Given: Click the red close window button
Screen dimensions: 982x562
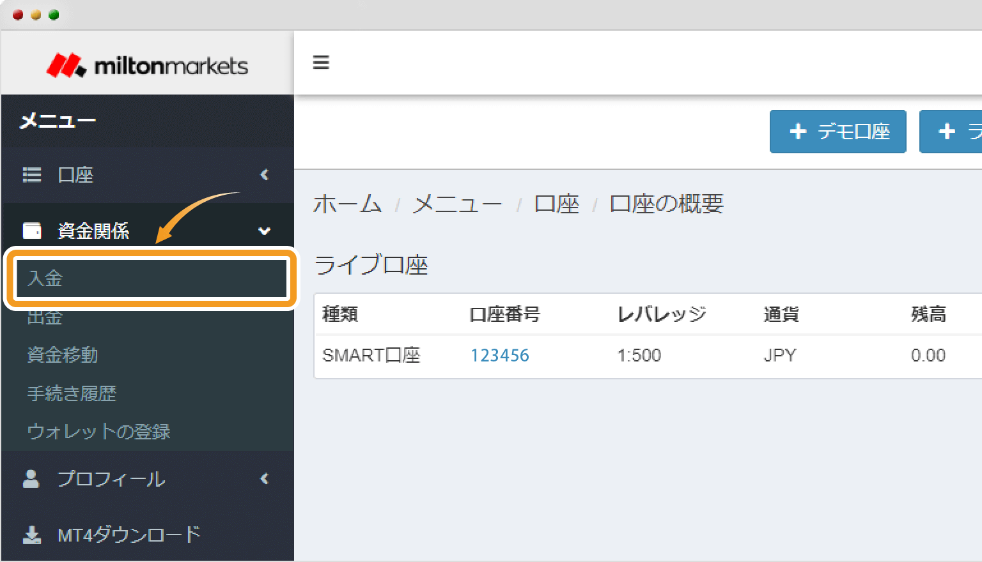Looking at the screenshot, I should 18,15.
